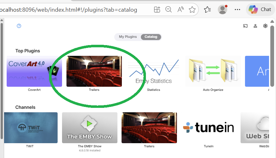This screenshot has height=158, width=276.
Task: Open the Emby settings gear icon
Action: click(x=265, y=26)
